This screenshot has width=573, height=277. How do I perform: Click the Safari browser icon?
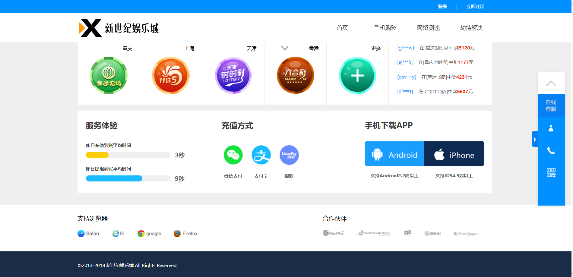(x=88, y=234)
